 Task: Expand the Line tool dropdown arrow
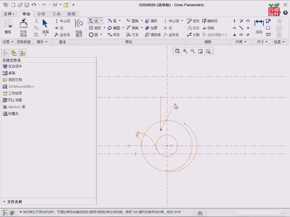[x=101, y=21]
